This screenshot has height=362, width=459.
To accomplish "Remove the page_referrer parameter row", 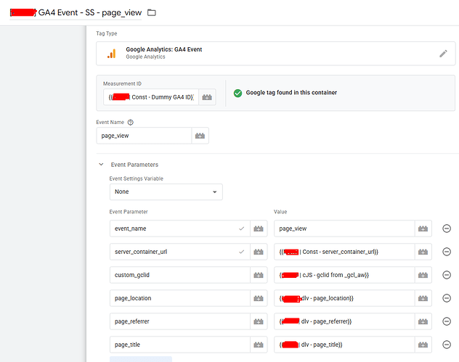I will [447, 321].
